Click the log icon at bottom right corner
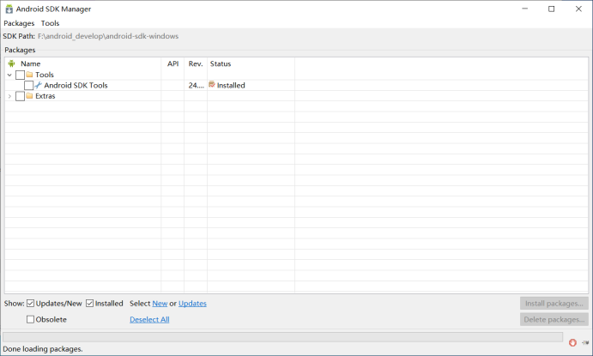The image size is (593, 356). point(585,342)
